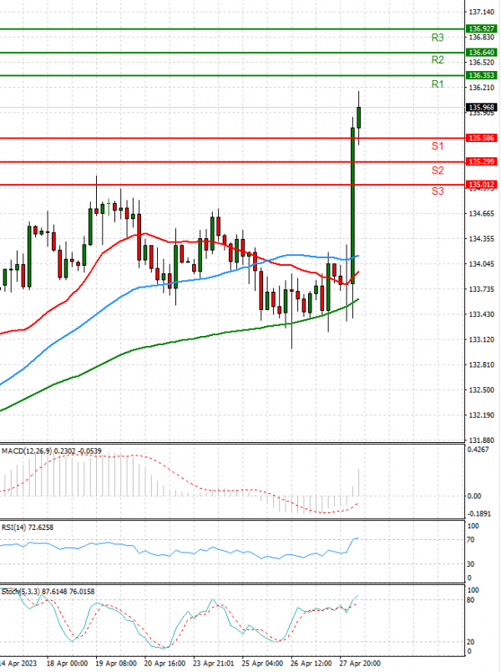The image size is (501, 672).
Task: Click the 134.665 price axis value
Action: coord(481,213)
